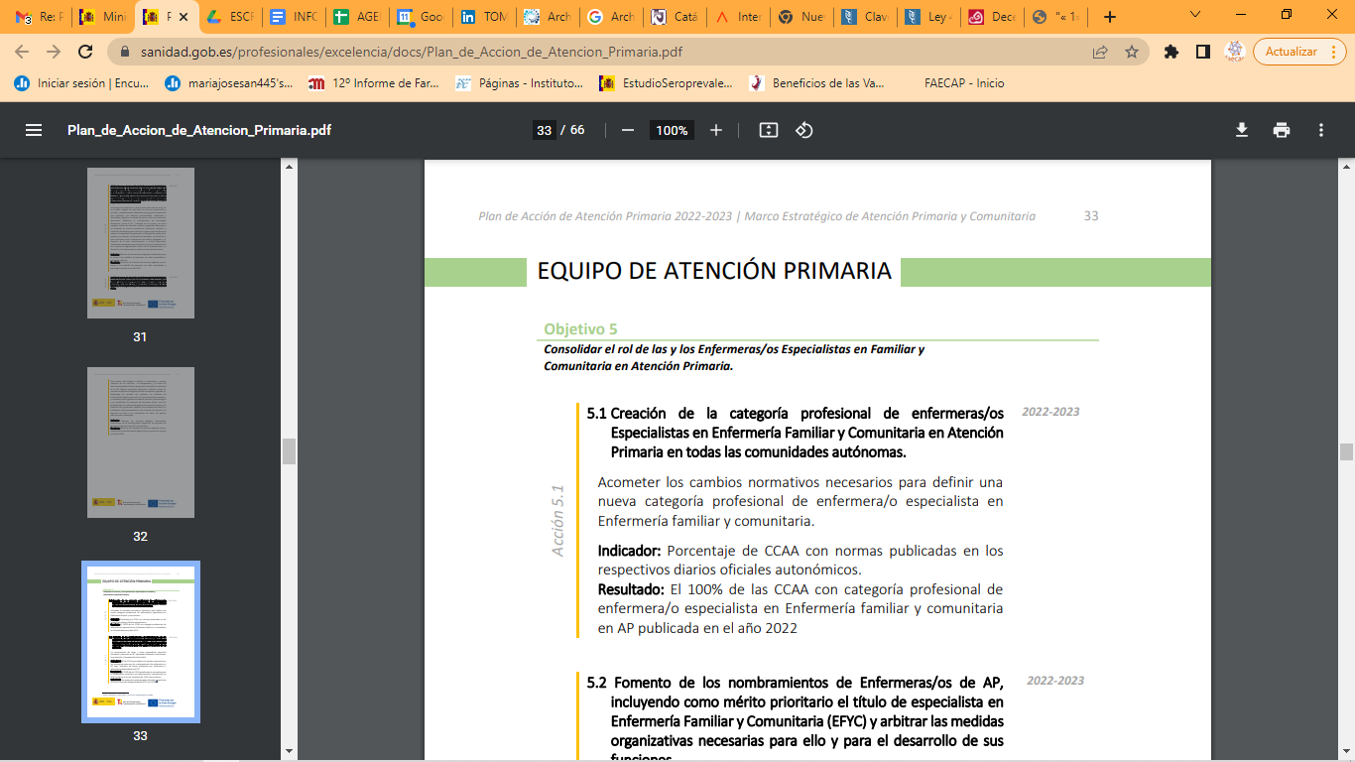Switch to the Nue tab
The width and height of the screenshot is (1355, 762).
click(801, 17)
